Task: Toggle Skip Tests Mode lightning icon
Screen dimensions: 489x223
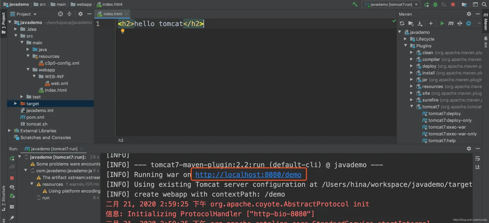Action: [x=469, y=23]
